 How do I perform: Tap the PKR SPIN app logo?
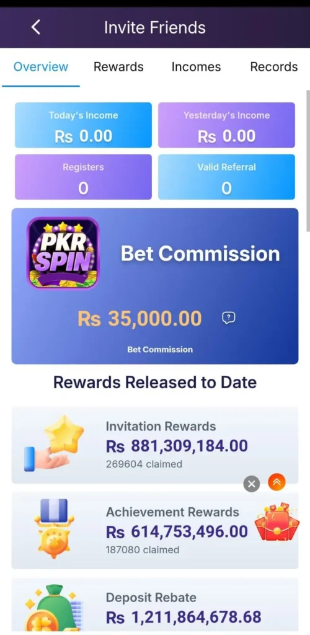(63, 253)
